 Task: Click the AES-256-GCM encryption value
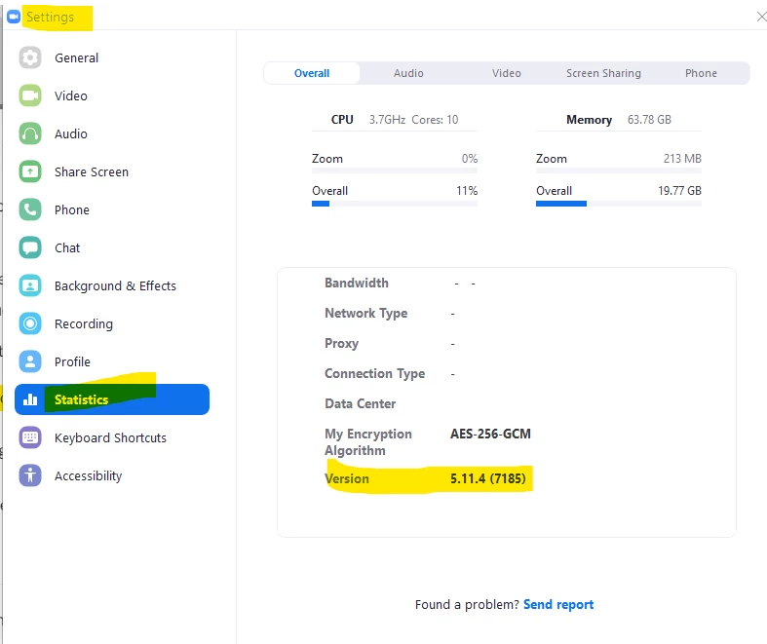point(490,434)
